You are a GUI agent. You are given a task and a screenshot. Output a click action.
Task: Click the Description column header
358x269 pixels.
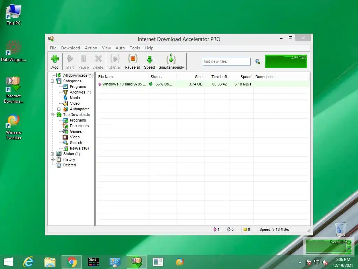pos(281,77)
